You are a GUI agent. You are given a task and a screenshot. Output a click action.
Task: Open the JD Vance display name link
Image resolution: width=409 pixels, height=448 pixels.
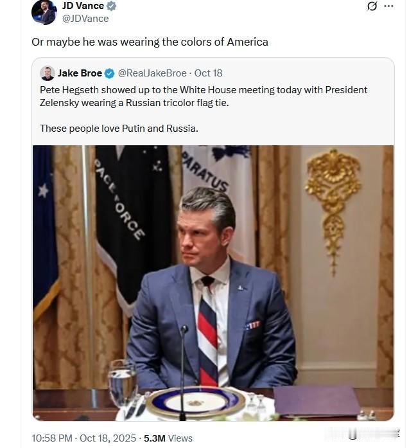(87, 6)
